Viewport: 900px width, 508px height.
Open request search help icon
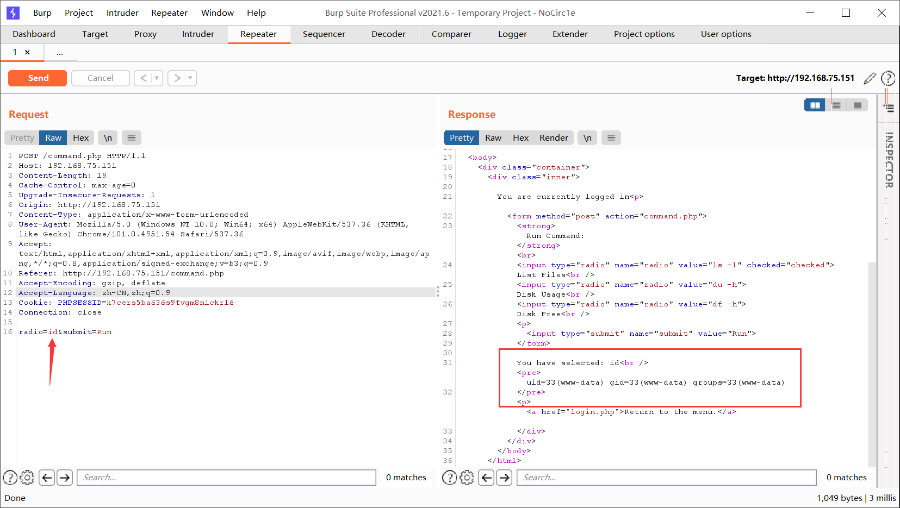click(x=10, y=478)
